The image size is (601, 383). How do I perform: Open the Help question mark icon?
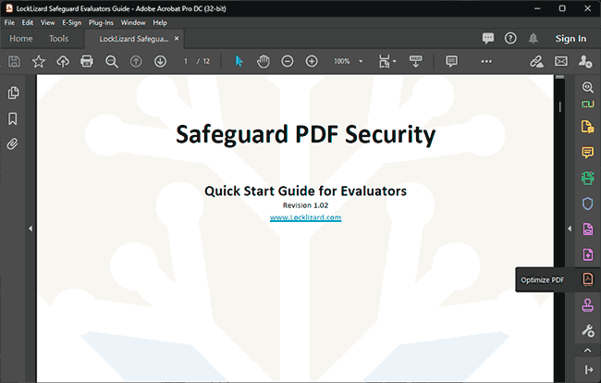(x=510, y=38)
